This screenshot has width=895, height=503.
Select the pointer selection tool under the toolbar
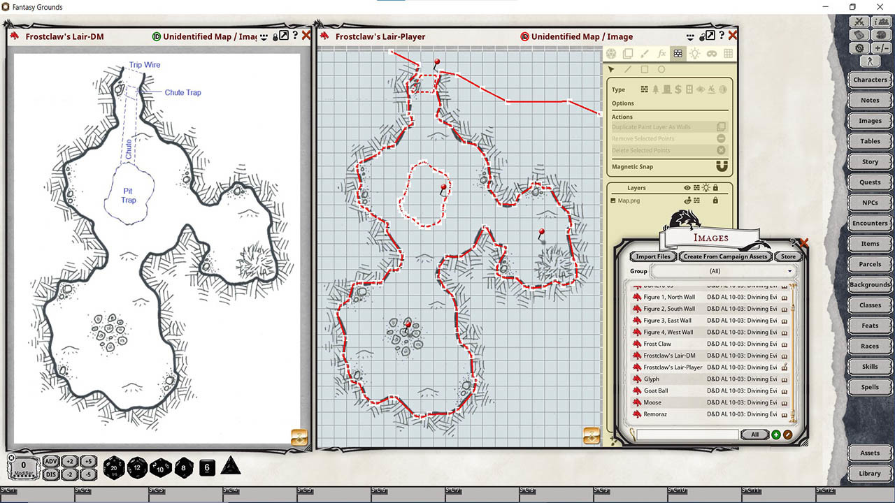[x=611, y=69]
